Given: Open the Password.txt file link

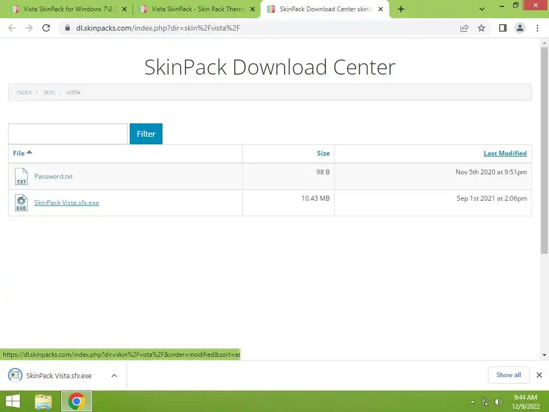Looking at the screenshot, I should point(53,176).
